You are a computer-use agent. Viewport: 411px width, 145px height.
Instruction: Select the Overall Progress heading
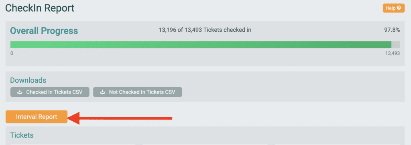coord(44,31)
